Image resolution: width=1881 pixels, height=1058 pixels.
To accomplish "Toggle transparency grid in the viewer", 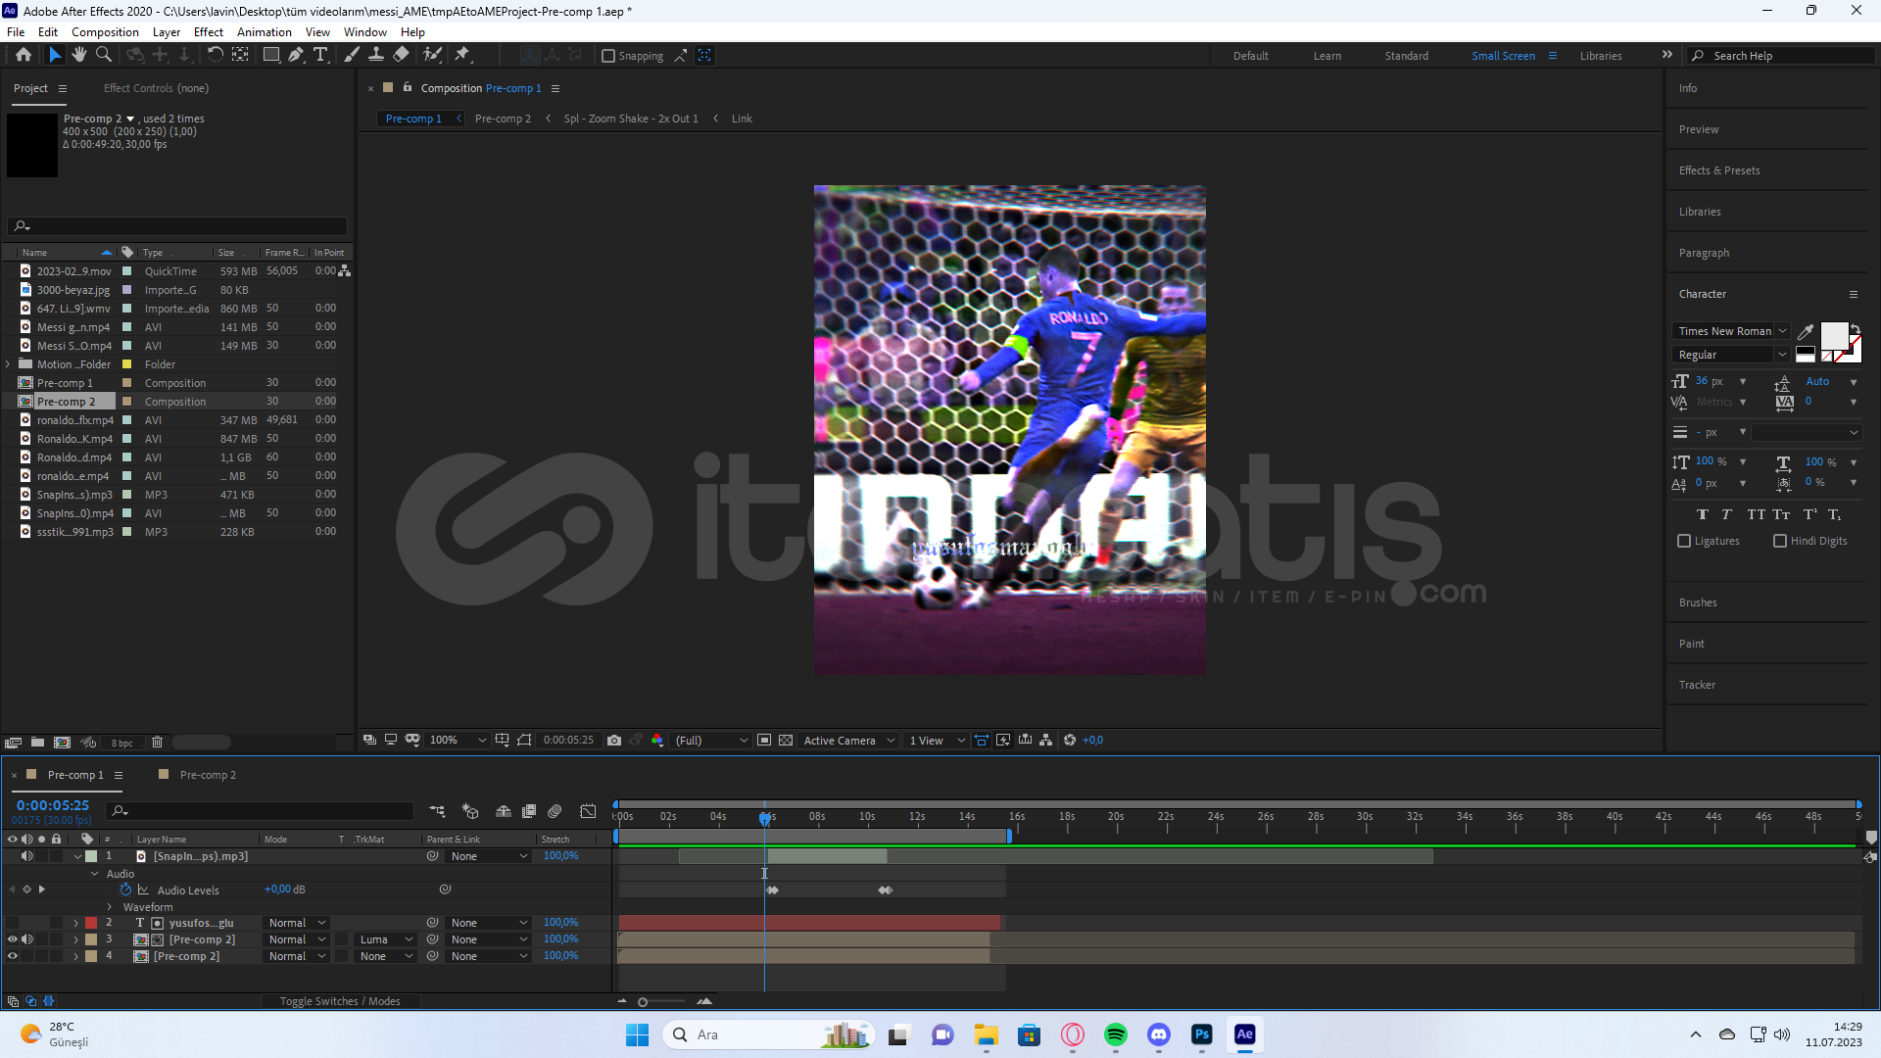I will click(x=786, y=741).
